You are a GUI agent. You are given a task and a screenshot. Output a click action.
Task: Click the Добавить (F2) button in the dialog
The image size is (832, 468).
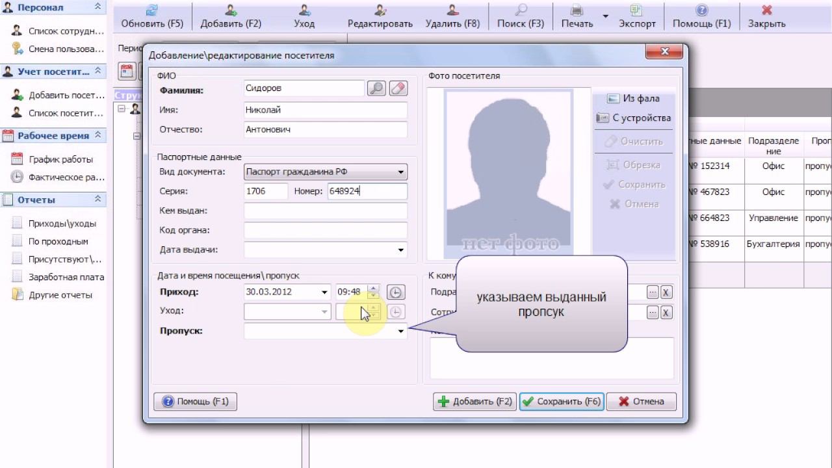tap(475, 402)
